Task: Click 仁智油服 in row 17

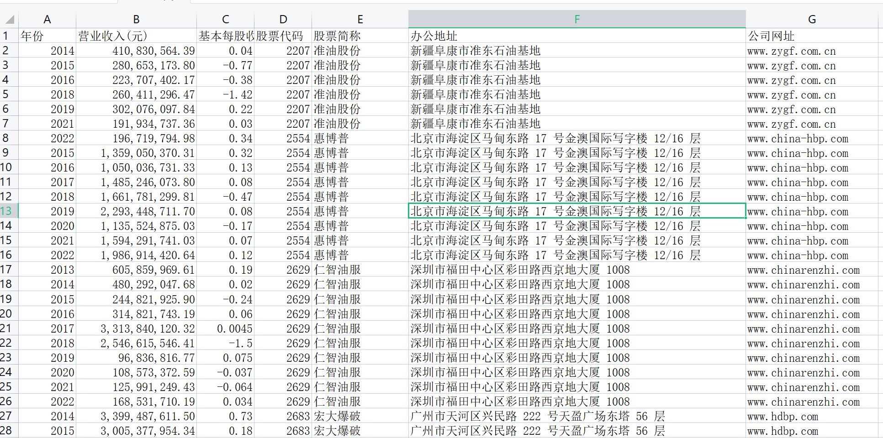Action: coord(360,270)
